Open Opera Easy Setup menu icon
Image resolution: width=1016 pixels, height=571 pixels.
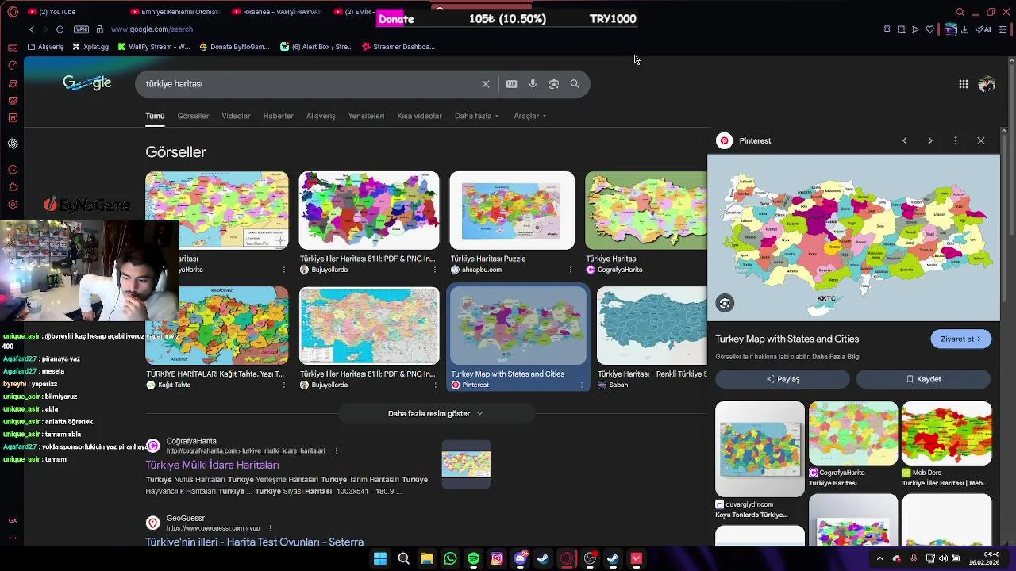pos(1003,29)
